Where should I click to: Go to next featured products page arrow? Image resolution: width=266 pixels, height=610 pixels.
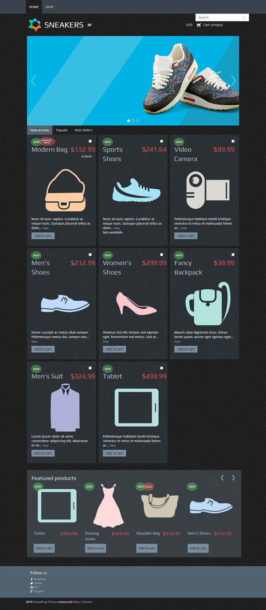pos(233,478)
